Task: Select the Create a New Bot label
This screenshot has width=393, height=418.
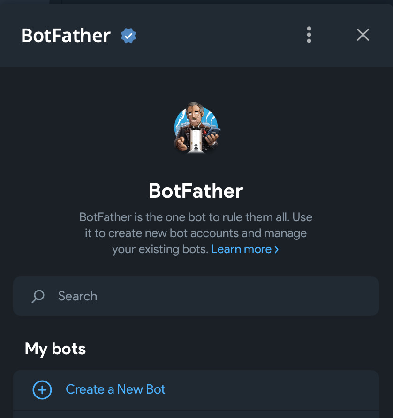Action: 115,389
